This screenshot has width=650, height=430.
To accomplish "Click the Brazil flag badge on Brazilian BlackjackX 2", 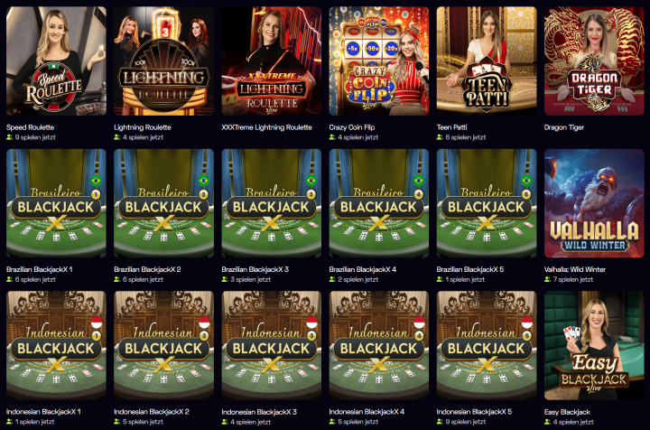I will (203, 181).
